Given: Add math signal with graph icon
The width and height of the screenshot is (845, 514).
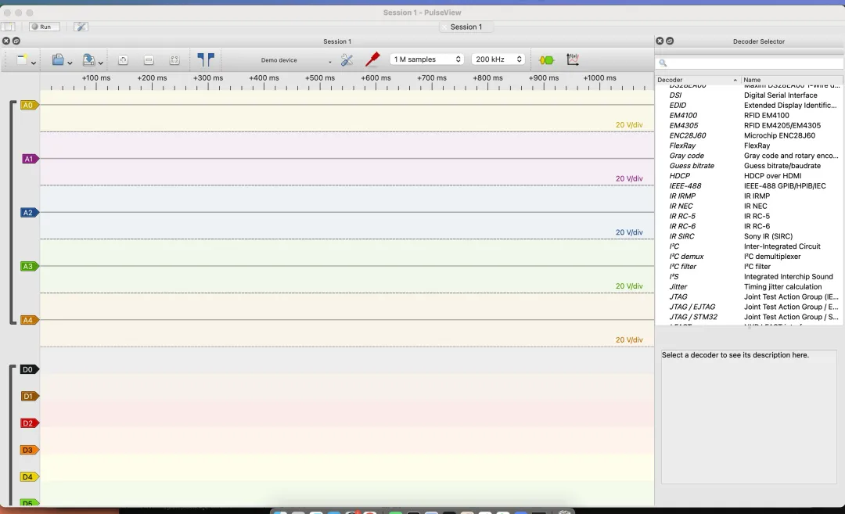Looking at the screenshot, I should pos(573,59).
